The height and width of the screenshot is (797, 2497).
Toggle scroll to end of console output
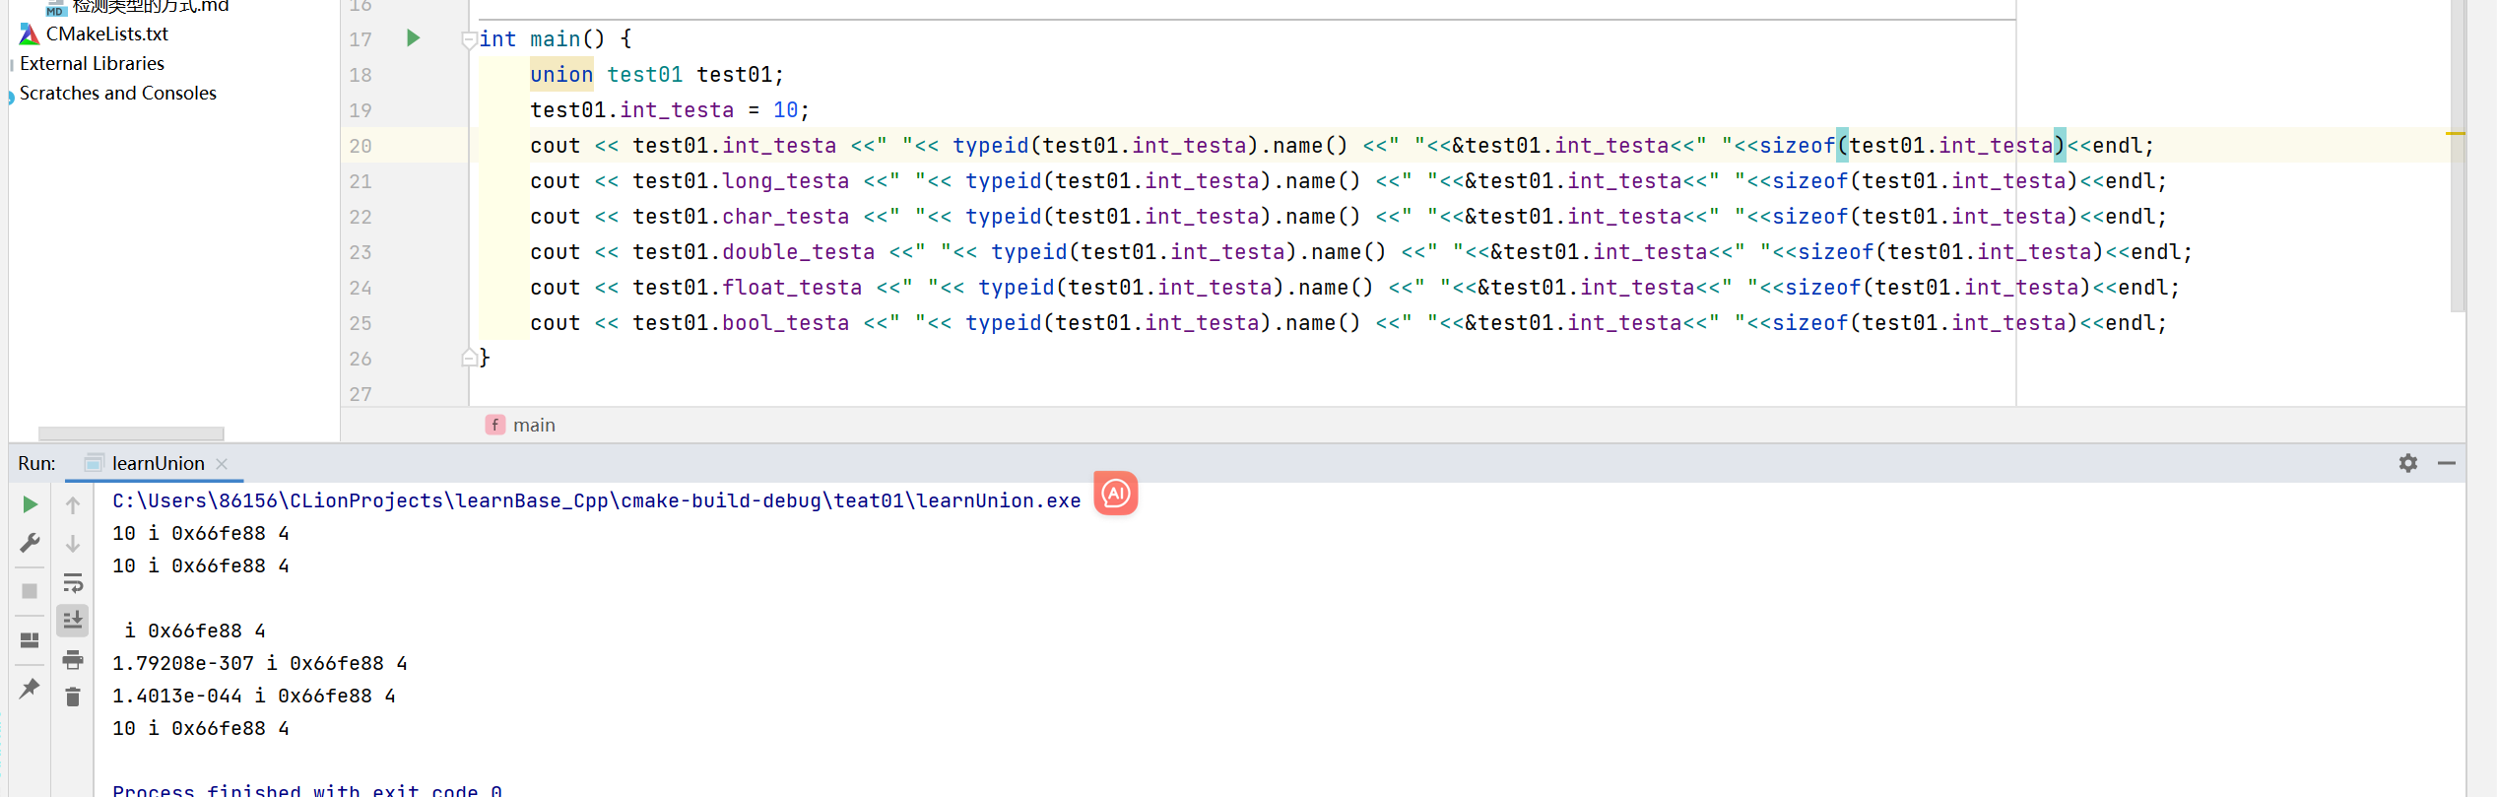(73, 621)
